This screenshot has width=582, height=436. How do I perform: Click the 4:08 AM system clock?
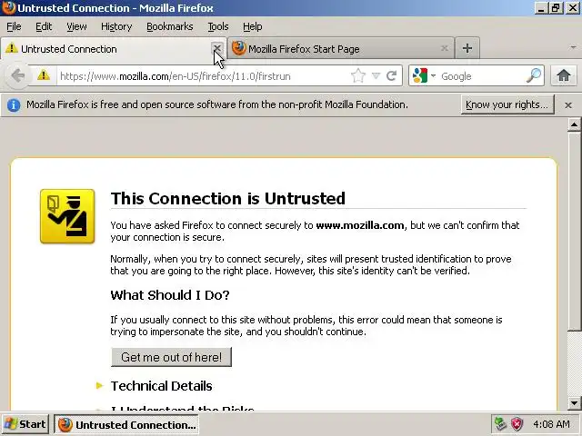click(551, 424)
